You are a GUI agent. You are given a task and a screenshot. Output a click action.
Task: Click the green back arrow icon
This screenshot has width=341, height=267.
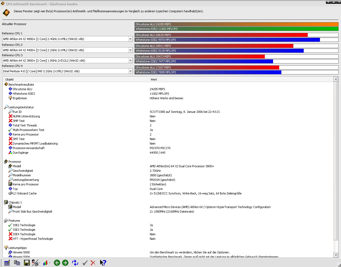pyautogui.click(x=57, y=263)
